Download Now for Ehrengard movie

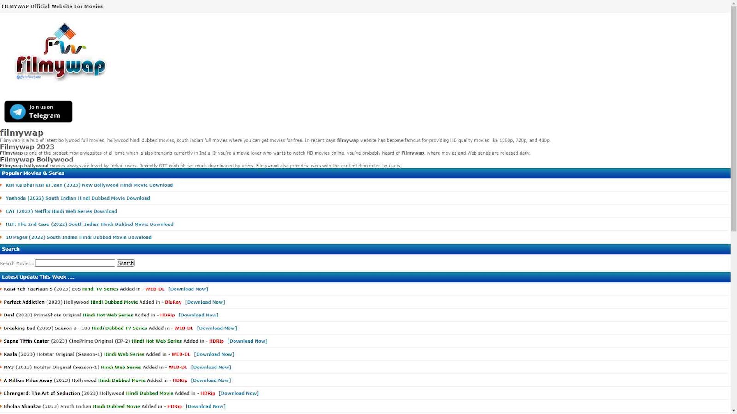239,393
